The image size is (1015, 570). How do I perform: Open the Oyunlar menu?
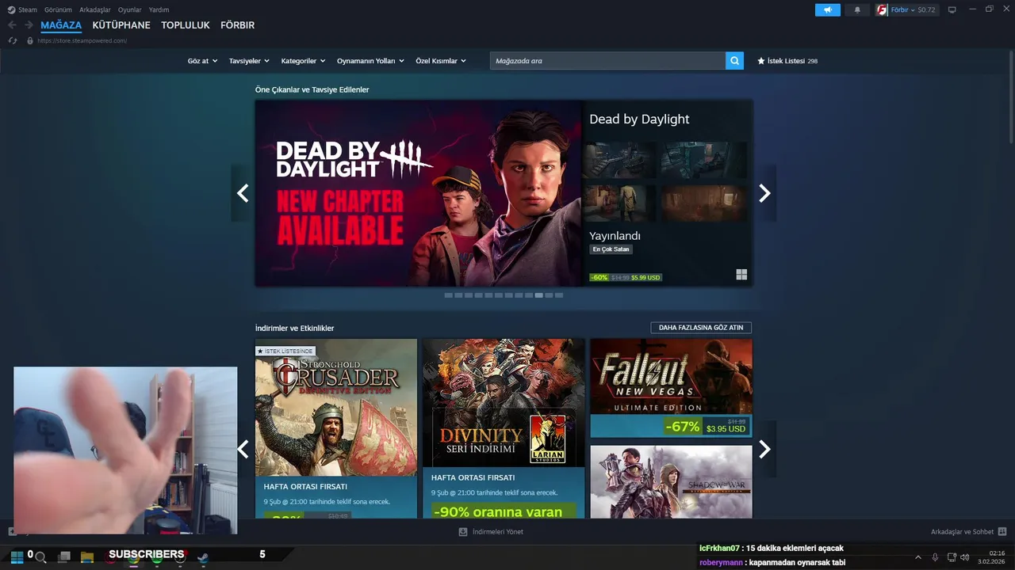click(130, 10)
